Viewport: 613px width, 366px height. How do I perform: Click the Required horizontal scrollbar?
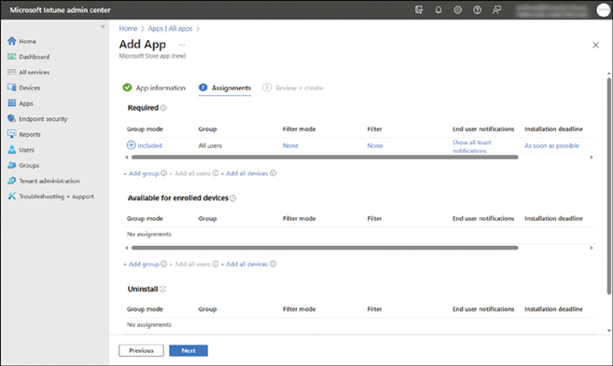click(325, 157)
